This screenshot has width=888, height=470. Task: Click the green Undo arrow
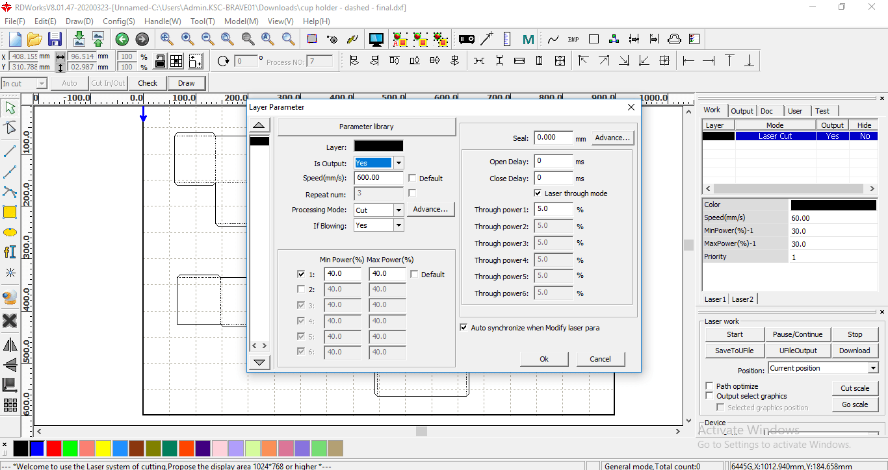pos(122,40)
